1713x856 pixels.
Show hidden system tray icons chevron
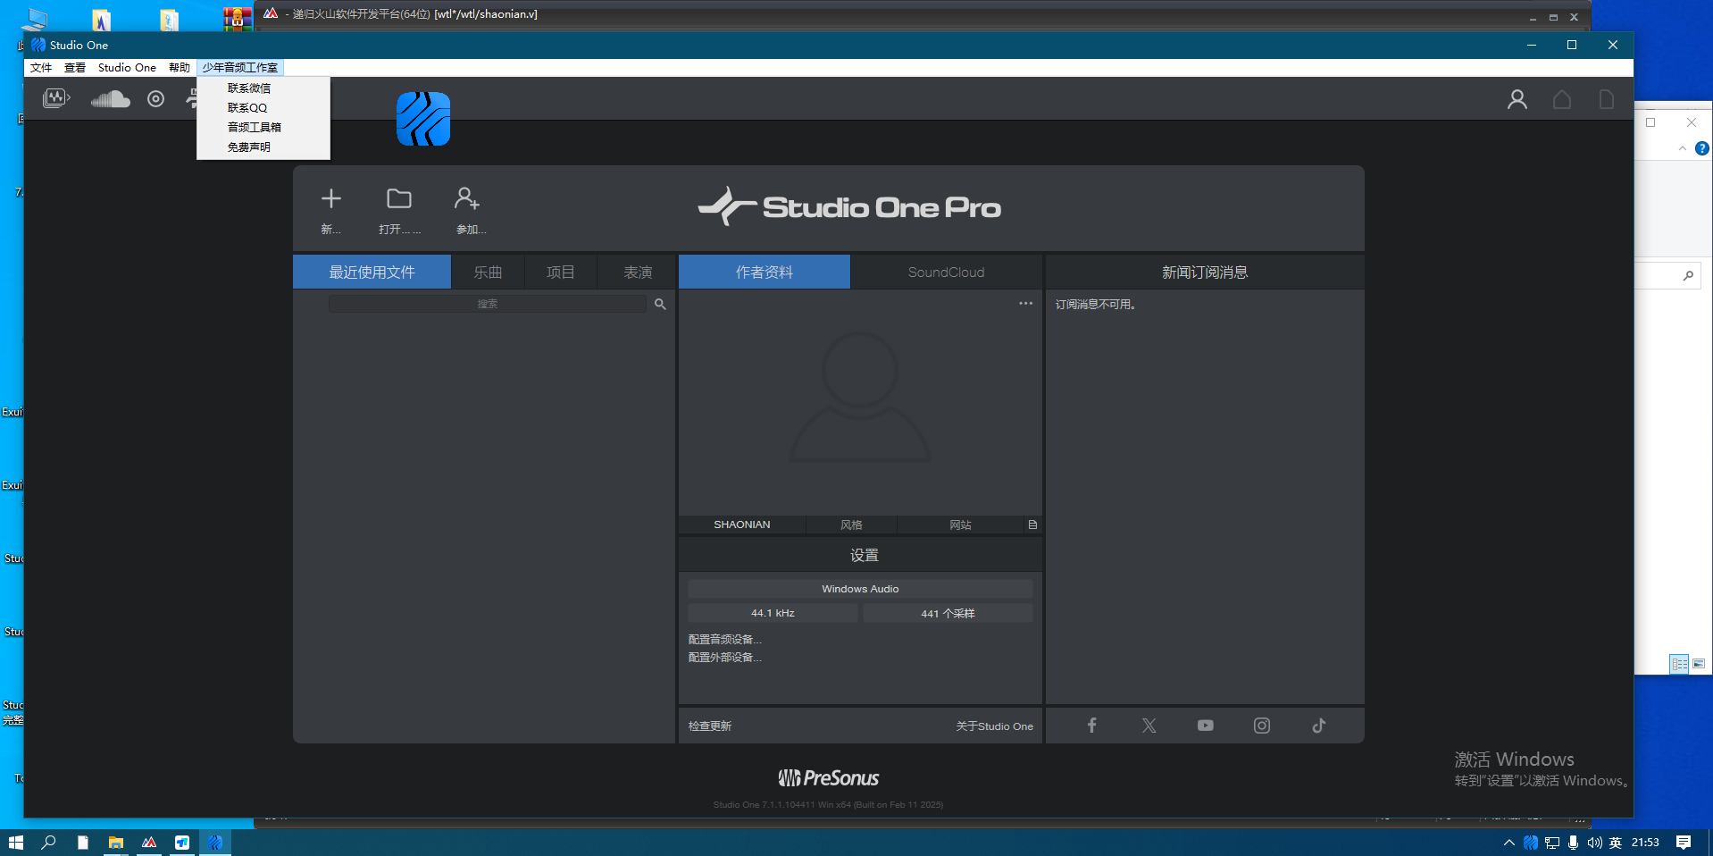pos(1509,843)
